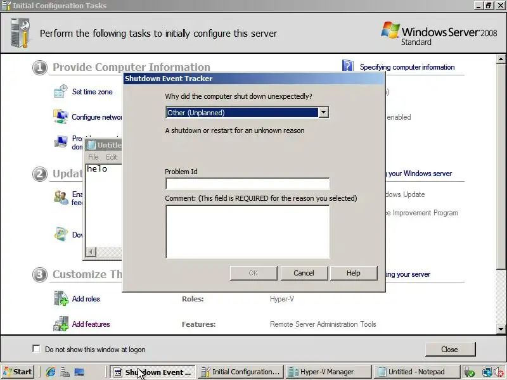Select 'Other (Unplanned)' combo box text
Image resolution: width=507 pixels, height=380 pixels.
pos(242,113)
